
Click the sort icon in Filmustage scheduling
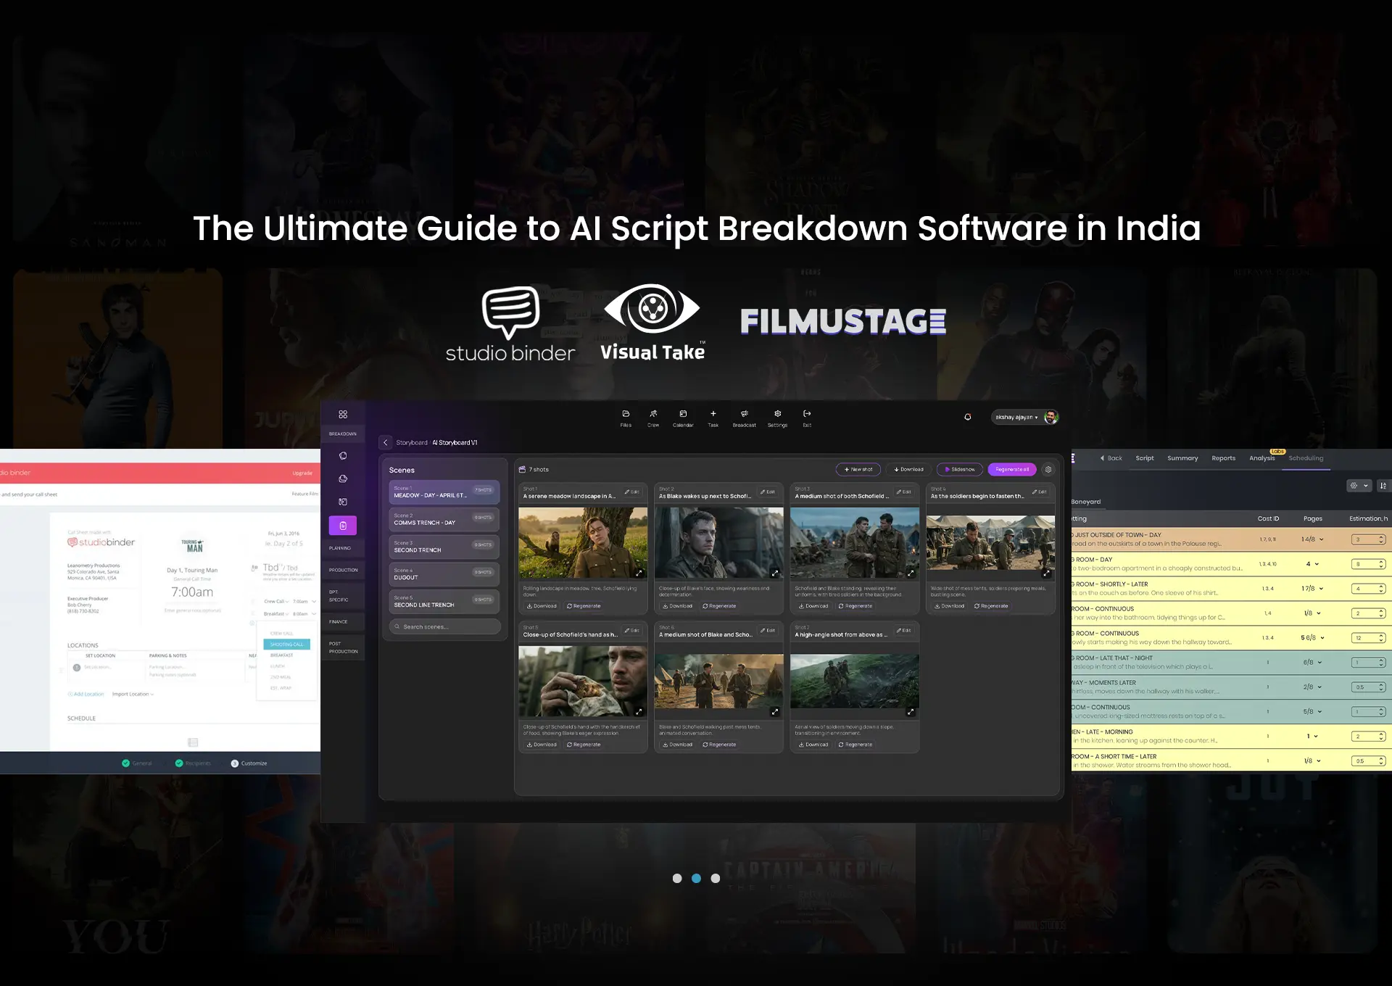pyautogui.click(x=1383, y=486)
